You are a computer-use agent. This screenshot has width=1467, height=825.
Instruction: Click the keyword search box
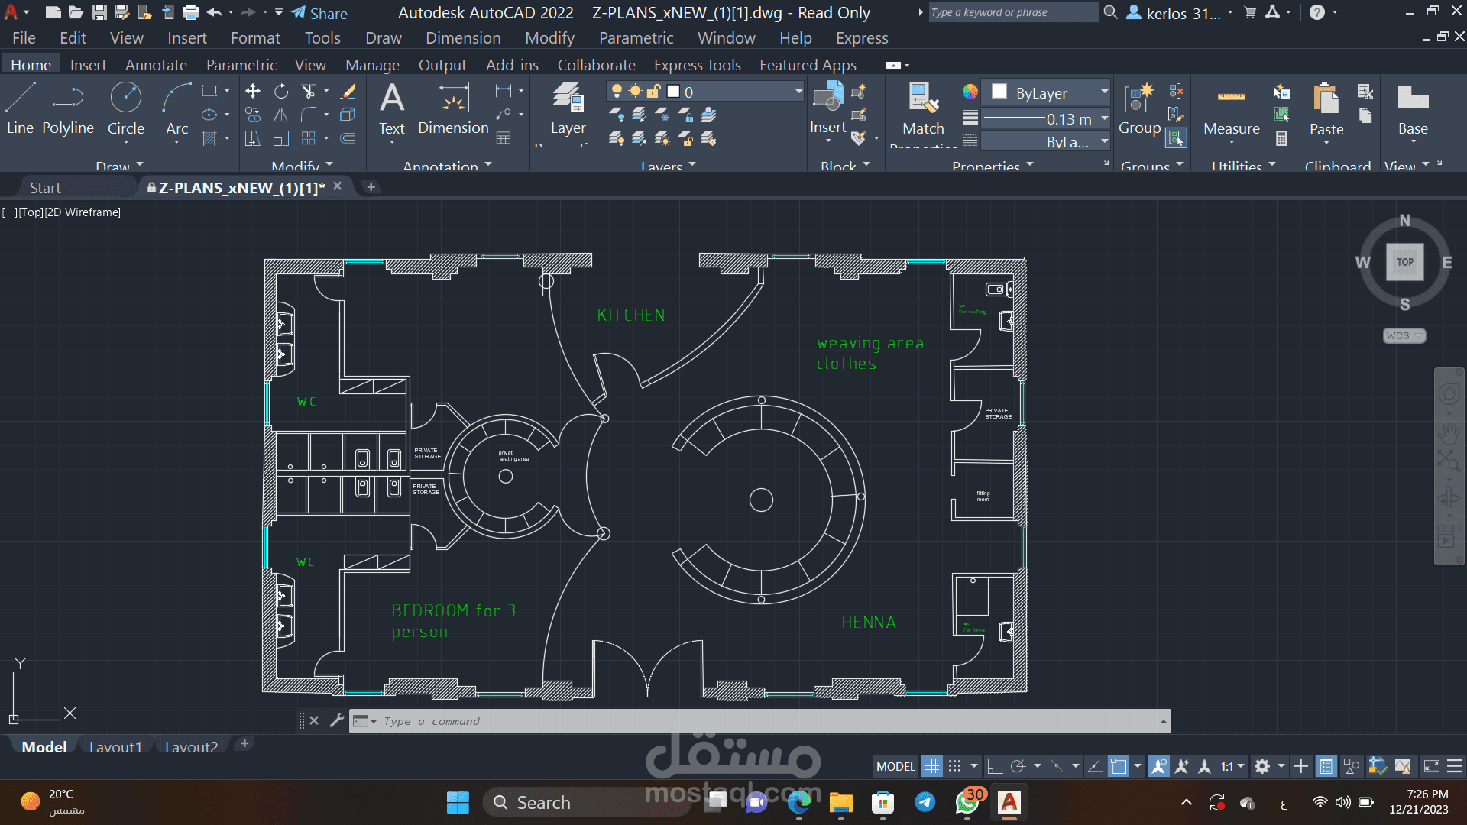[1012, 12]
